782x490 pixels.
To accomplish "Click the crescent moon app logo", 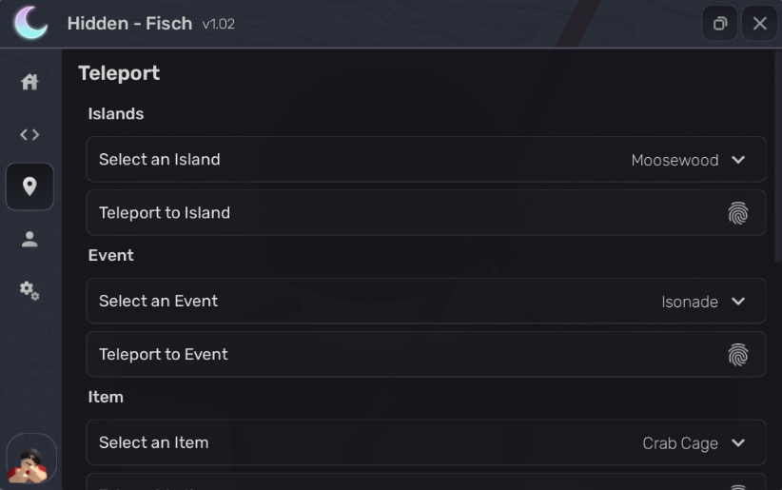I will click(30, 23).
